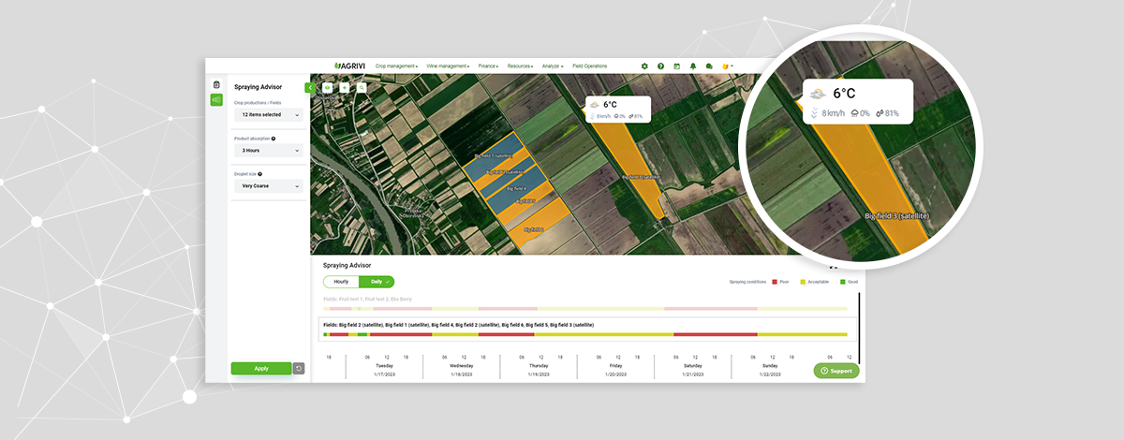Open the Field Operations menu item

click(589, 66)
